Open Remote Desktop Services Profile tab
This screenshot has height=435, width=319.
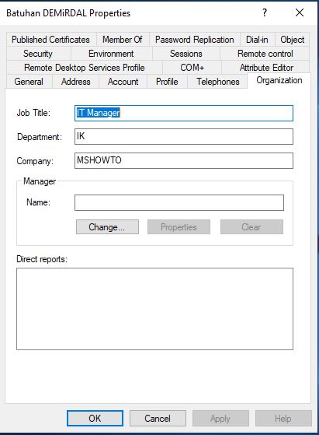[x=85, y=68]
